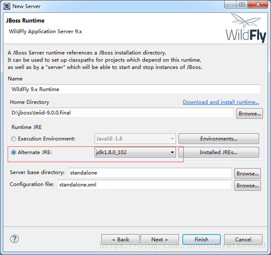Select the Alternate JRE radio button
271x255 pixels.
[x=14, y=153]
